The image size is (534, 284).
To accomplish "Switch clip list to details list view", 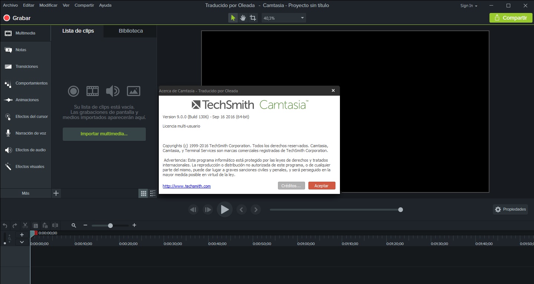I will [153, 193].
